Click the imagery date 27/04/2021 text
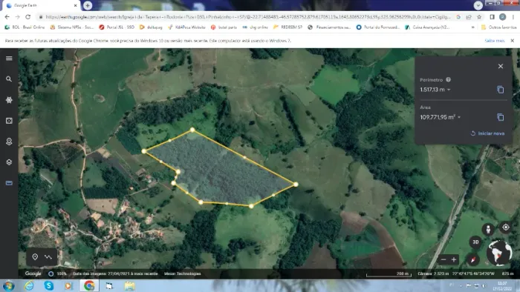Viewport: 520px width, 292px height. click(x=115, y=273)
